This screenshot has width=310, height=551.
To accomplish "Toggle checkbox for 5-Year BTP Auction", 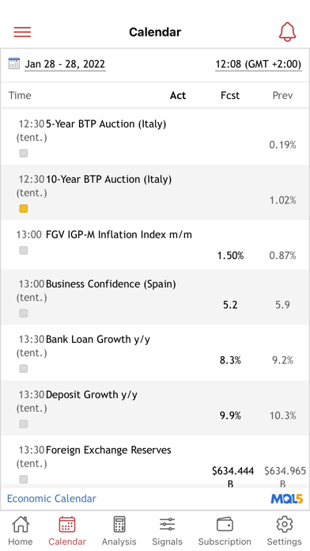I will pyautogui.click(x=24, y=154).
